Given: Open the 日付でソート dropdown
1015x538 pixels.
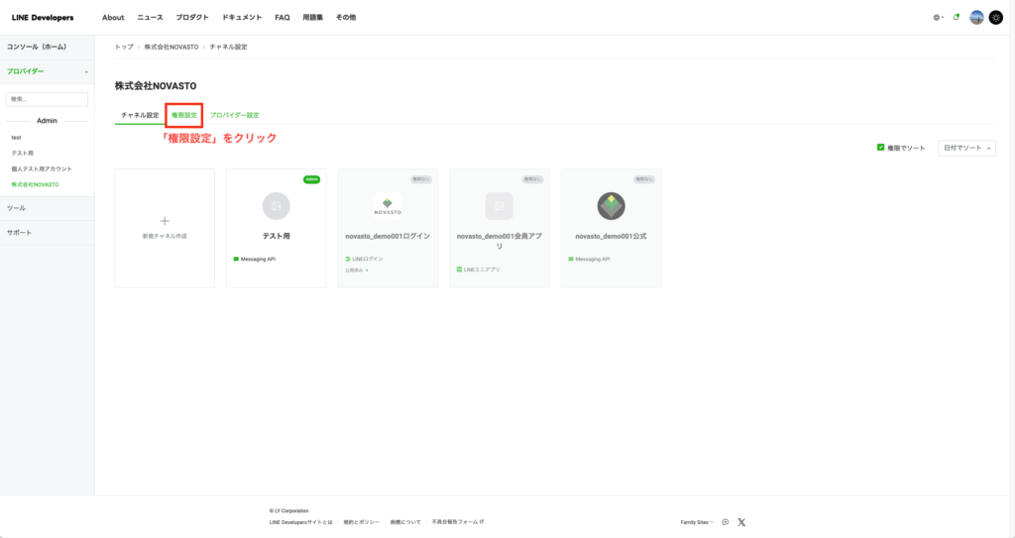Looking at the screenshot, I should point(966,149).
